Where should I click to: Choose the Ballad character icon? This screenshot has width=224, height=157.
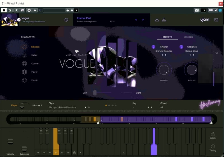pos(25,55)
